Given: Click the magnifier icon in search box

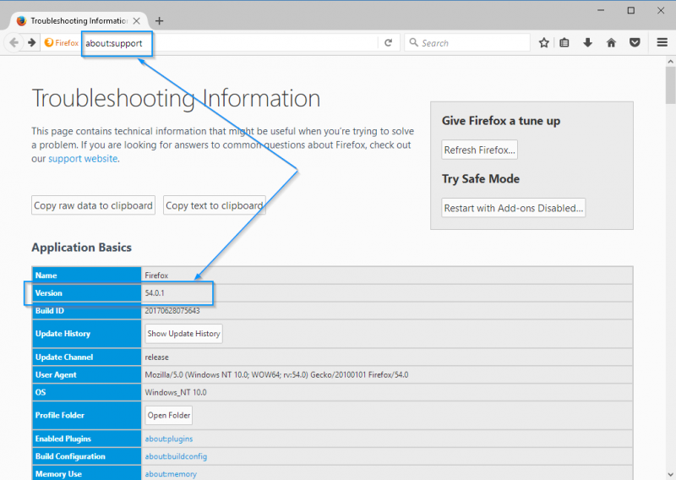Looking at the screenshot, I should tap(413, 42).
